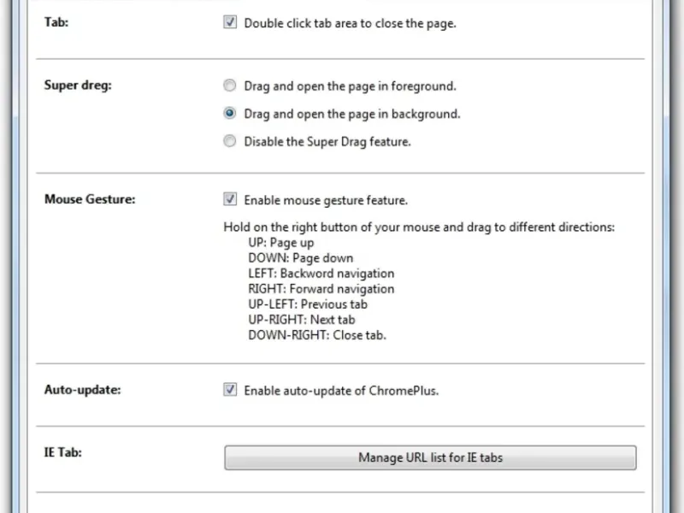Click the Super dreg: section heading
Image resolution: width=684 pixels, height=513 pixels.
tap(78, 85)
